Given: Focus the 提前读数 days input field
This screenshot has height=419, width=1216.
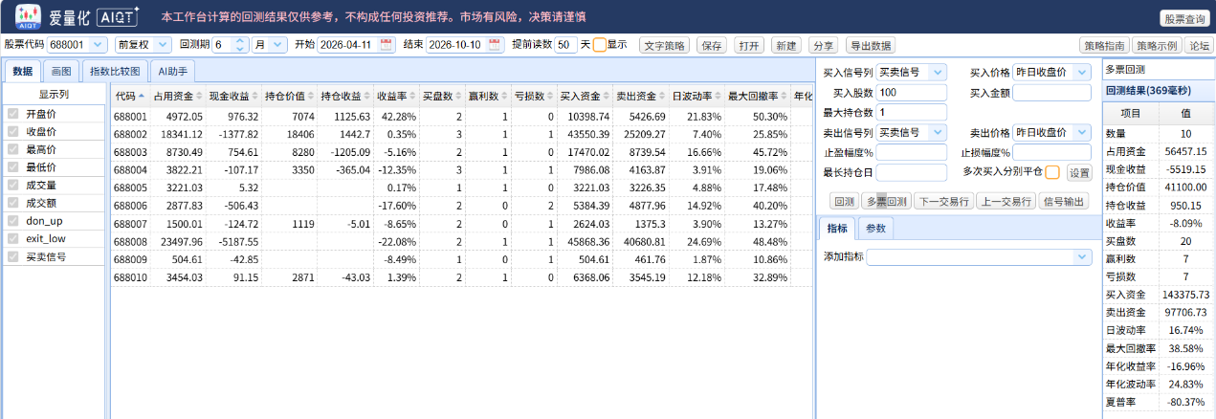Looking at the screenshot, I should click(x=565, y=45).
